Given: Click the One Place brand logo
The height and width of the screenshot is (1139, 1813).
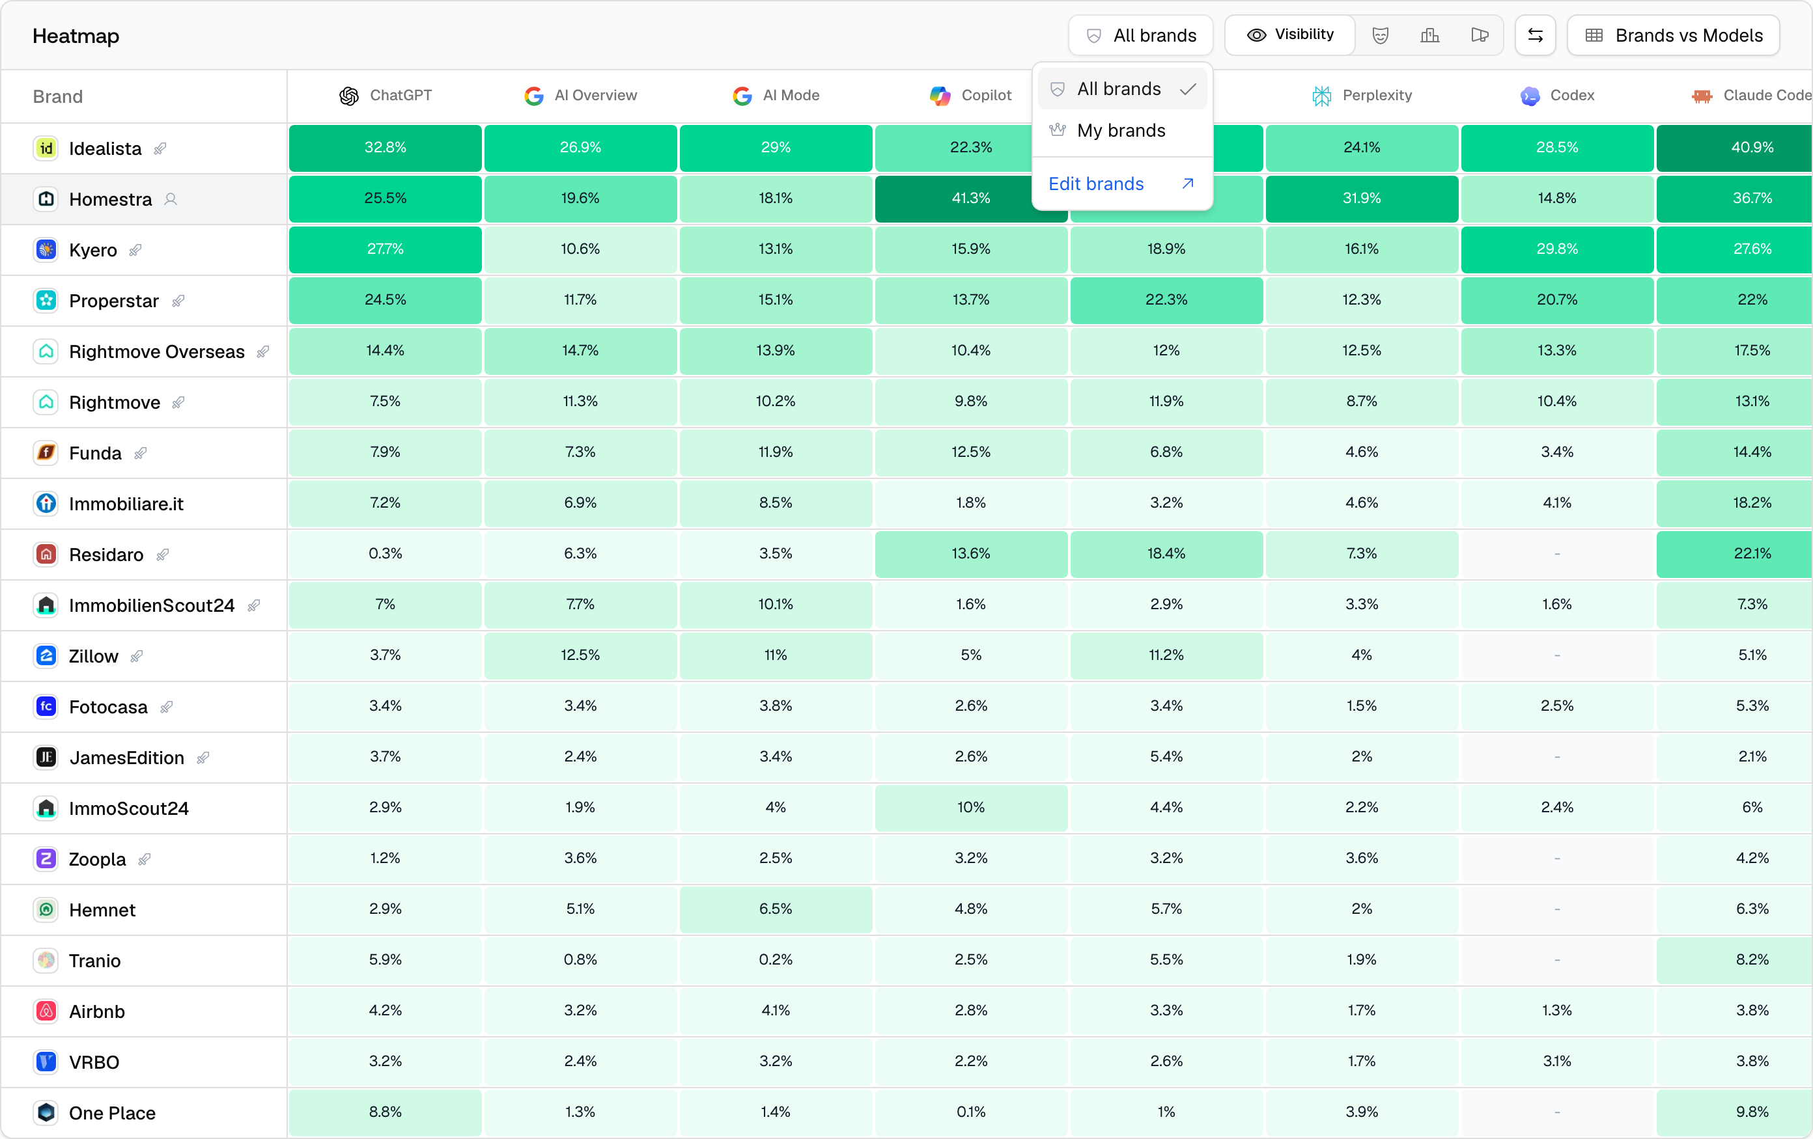Looking at the screenshot, I should tap(46, 1114).
